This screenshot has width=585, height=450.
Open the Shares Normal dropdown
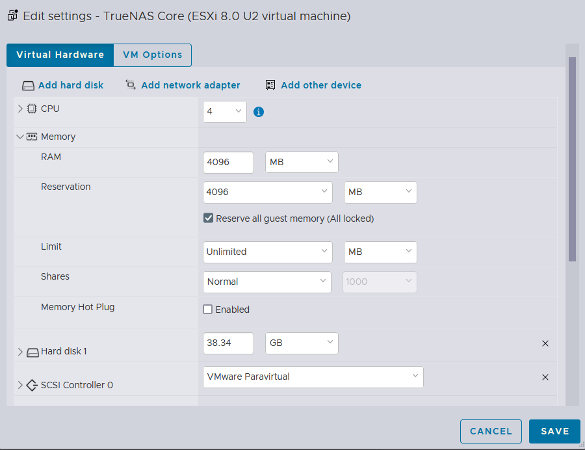click(266, 282)
